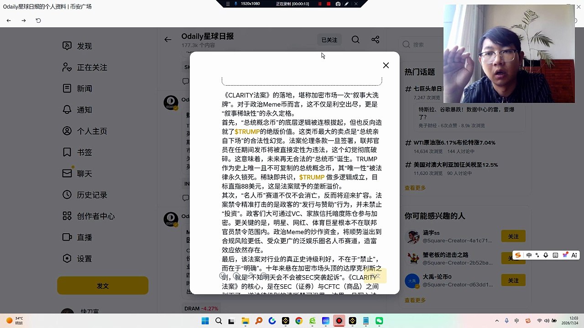Reload the page
584x328 pixels.
pyautogui.click(x=38, y=20)
